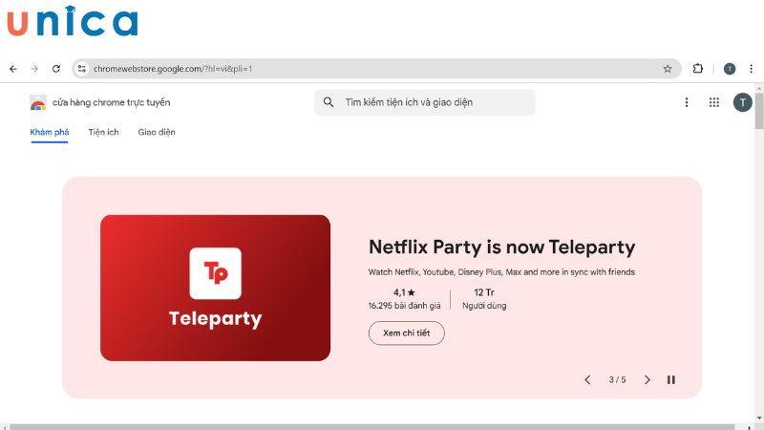764x430 pixels.
Task: Click the browser profile avatar in toolbar
Action: 730,69
